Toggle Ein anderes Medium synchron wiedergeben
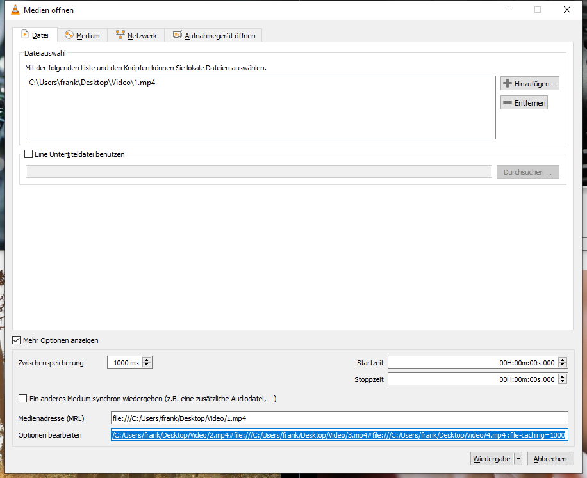The image size is (587, 478). [23, 399]
